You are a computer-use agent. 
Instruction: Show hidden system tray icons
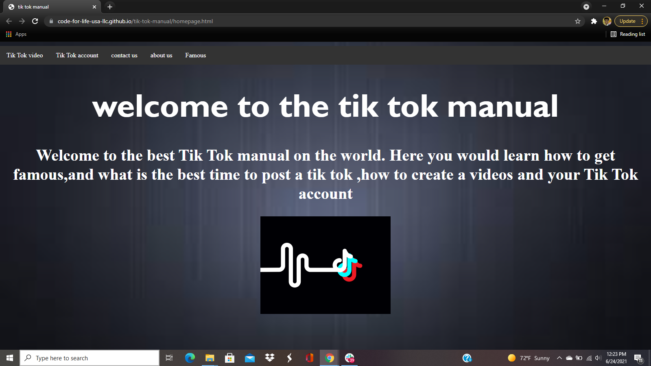tap(559, 358)
